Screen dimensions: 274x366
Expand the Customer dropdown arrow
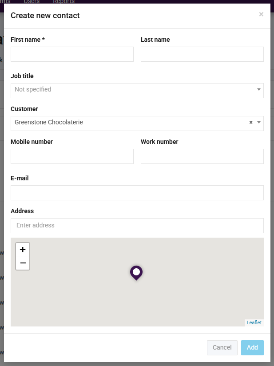[x=259, y=123]
